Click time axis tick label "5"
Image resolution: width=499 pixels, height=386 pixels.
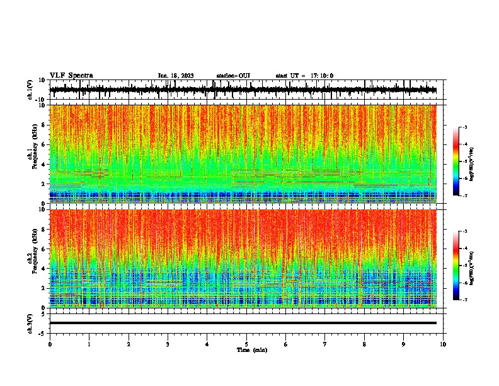246,344
